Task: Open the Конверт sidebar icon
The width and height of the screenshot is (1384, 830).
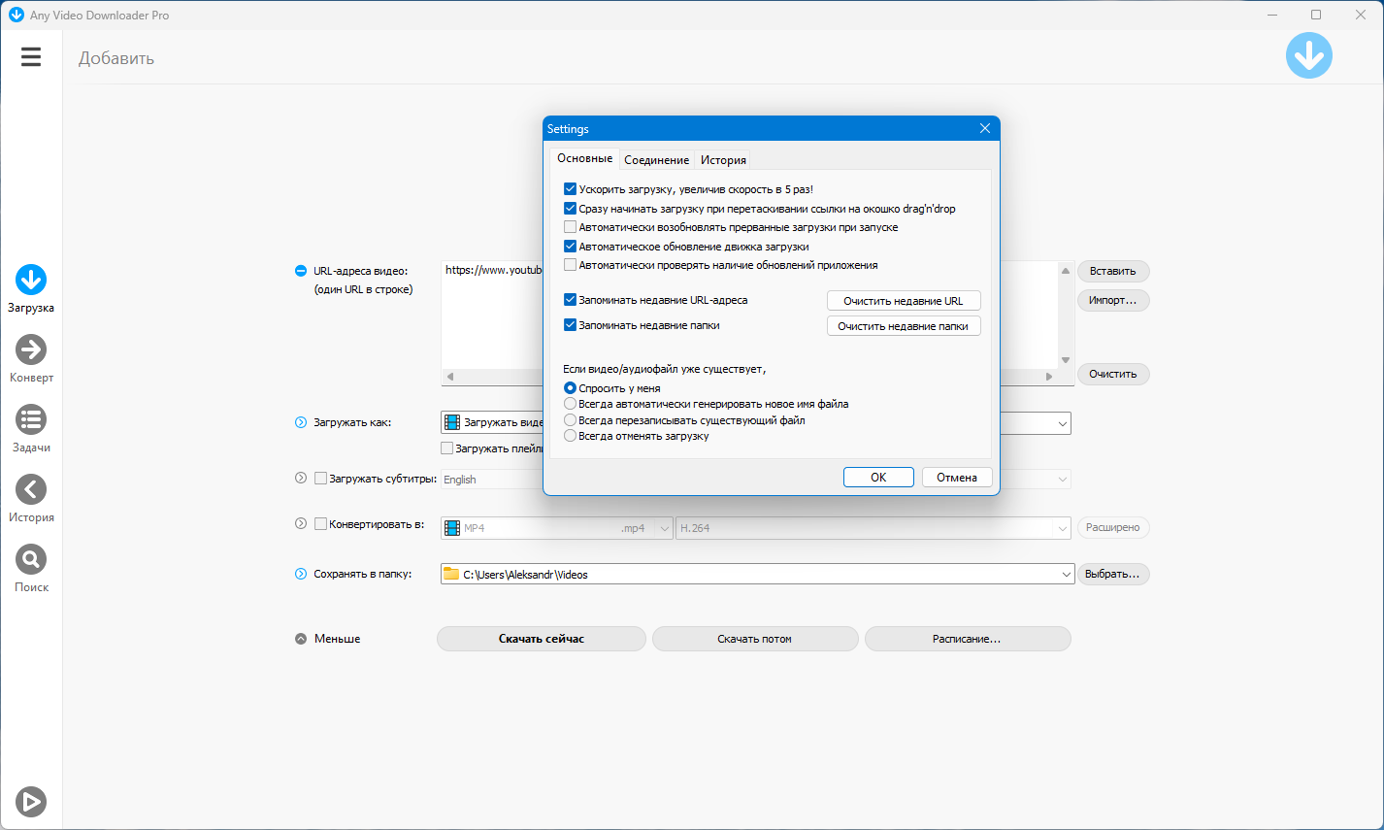Action: coord(31,350)
